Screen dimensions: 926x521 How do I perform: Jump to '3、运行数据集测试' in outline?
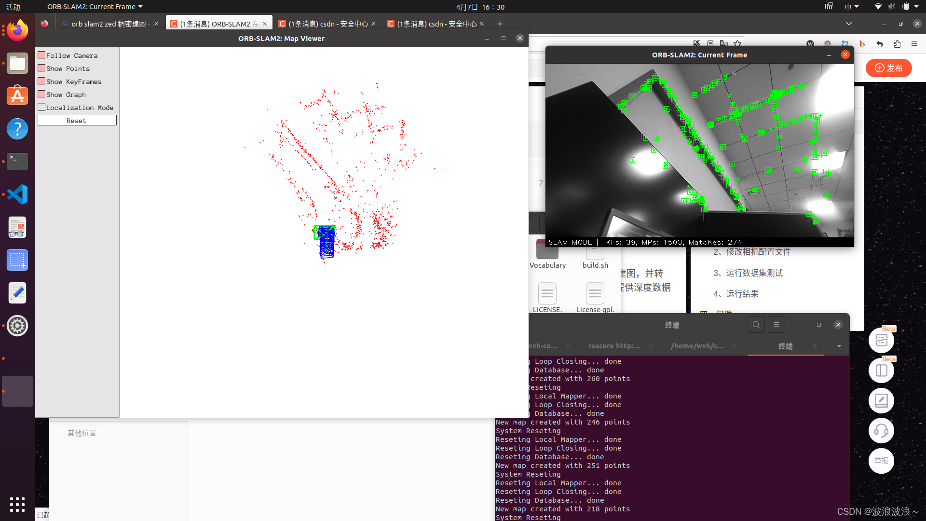[x=748, y=273]
